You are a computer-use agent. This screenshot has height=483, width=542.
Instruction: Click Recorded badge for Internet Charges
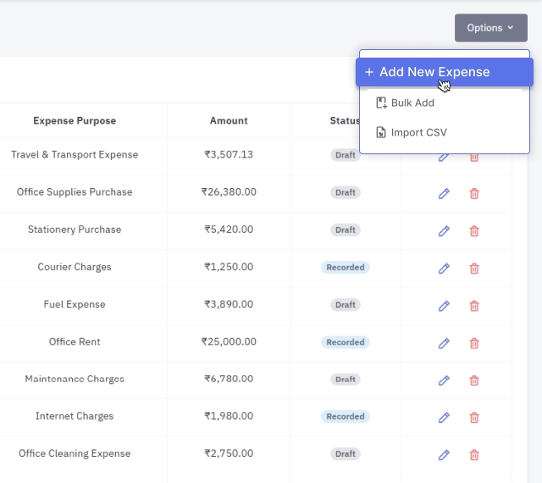click(x=346, y=417)
